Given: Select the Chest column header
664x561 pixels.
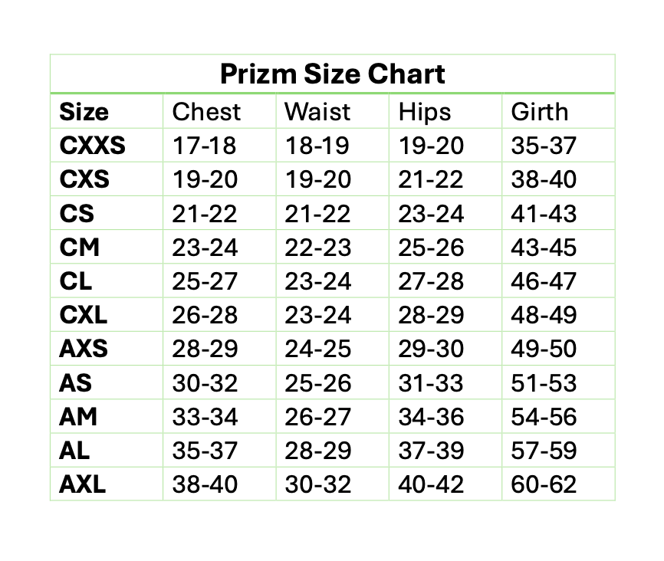Looking at the screenshot, I should (206, 112).
